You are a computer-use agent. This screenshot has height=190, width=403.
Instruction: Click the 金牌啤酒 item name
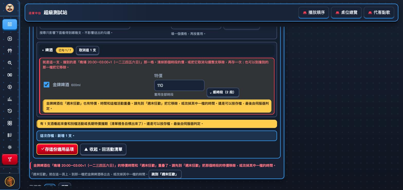pyautogui.click(x=61, y=85)
